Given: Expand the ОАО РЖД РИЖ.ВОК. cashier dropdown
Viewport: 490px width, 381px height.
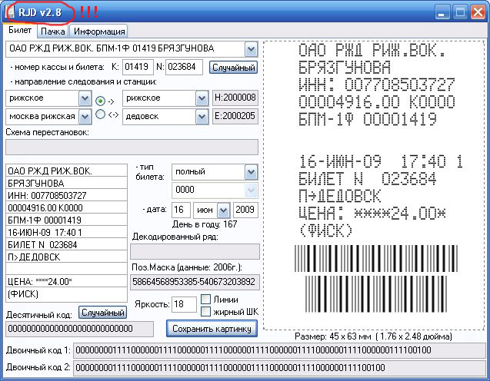Looking at the screenshot, I should 252,49.
